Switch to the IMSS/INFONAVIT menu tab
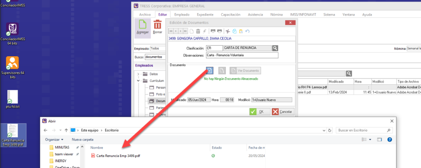This screenshot has width=421, height=168. [x=305, y=14]
